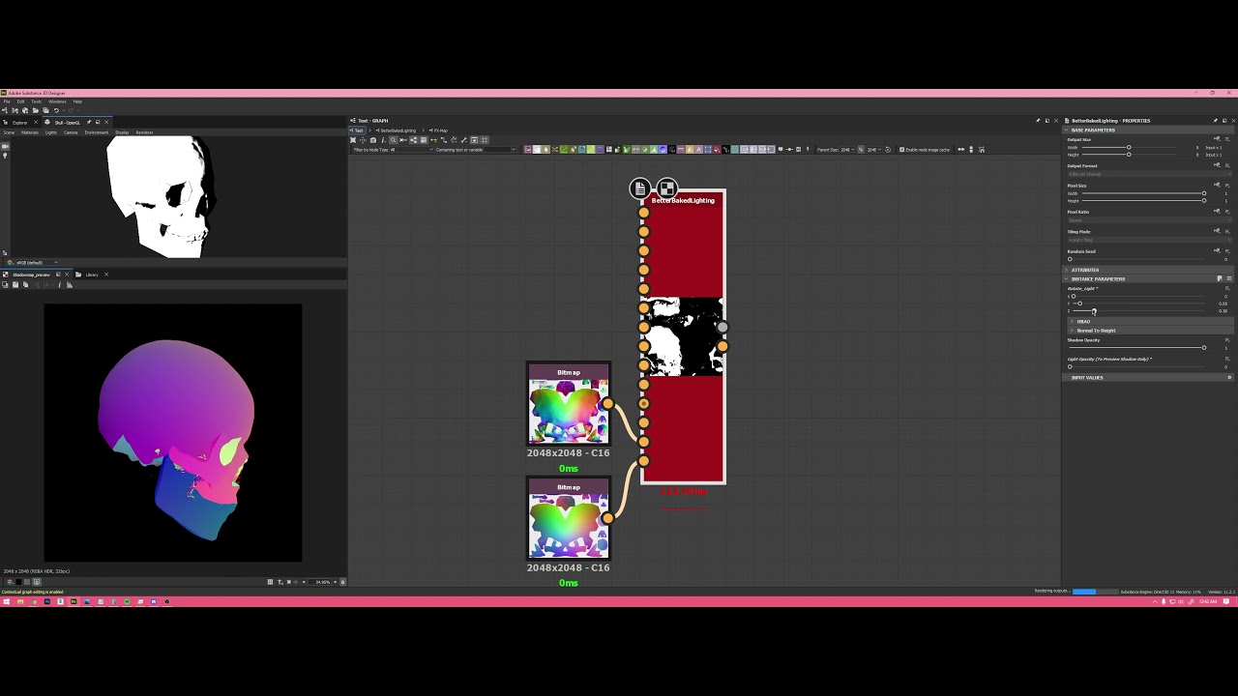Open the Environment menu in 3D view

[x=97, y=132]
